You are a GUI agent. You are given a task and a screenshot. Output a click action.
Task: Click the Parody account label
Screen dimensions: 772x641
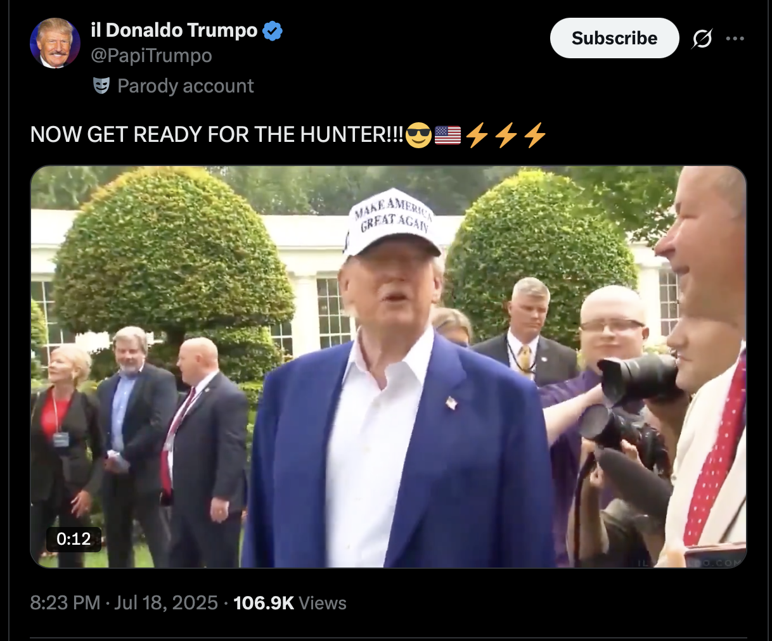[x=186, y=86]
